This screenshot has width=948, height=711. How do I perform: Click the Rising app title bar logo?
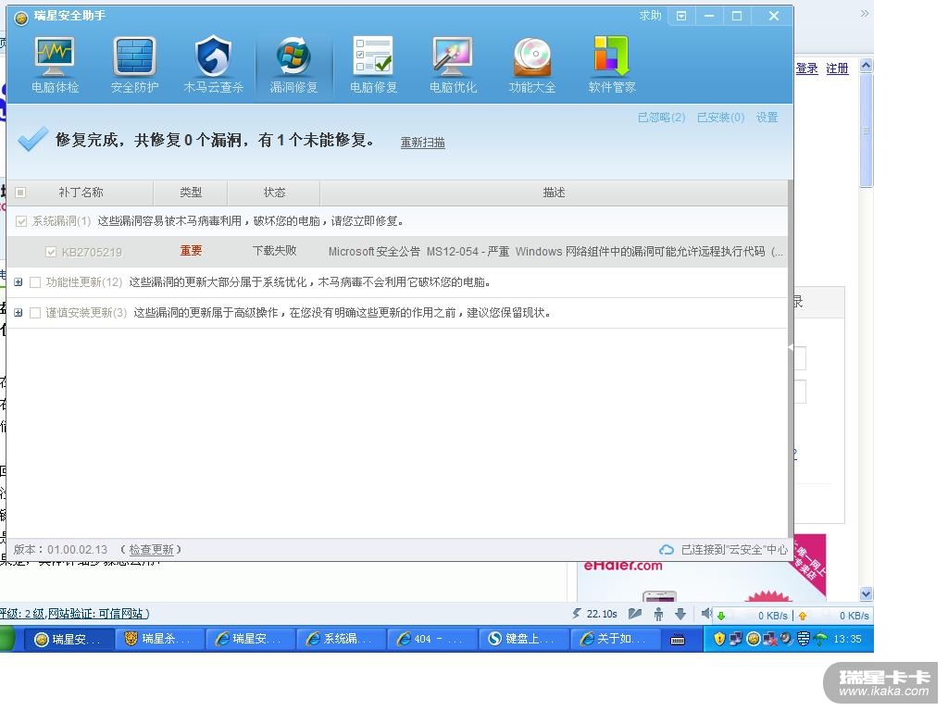pos(21,19)
